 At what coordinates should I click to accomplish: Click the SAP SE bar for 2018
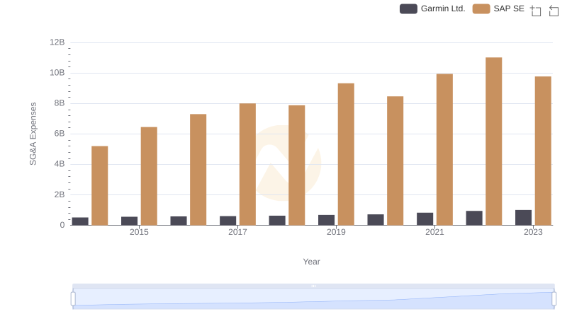tap(297, 165)
